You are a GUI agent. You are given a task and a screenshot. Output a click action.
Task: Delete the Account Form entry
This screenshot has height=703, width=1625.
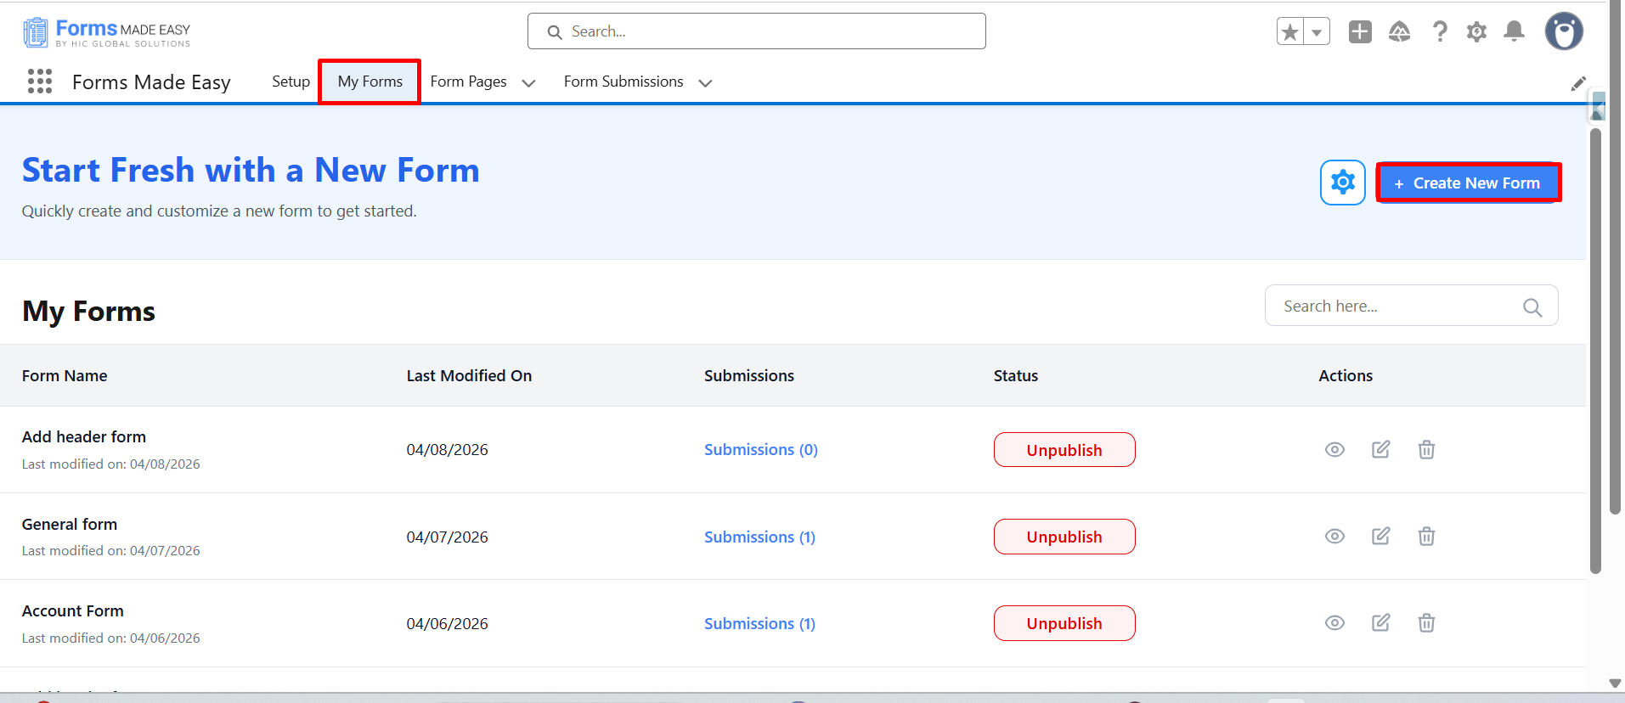coord(1426,623)
